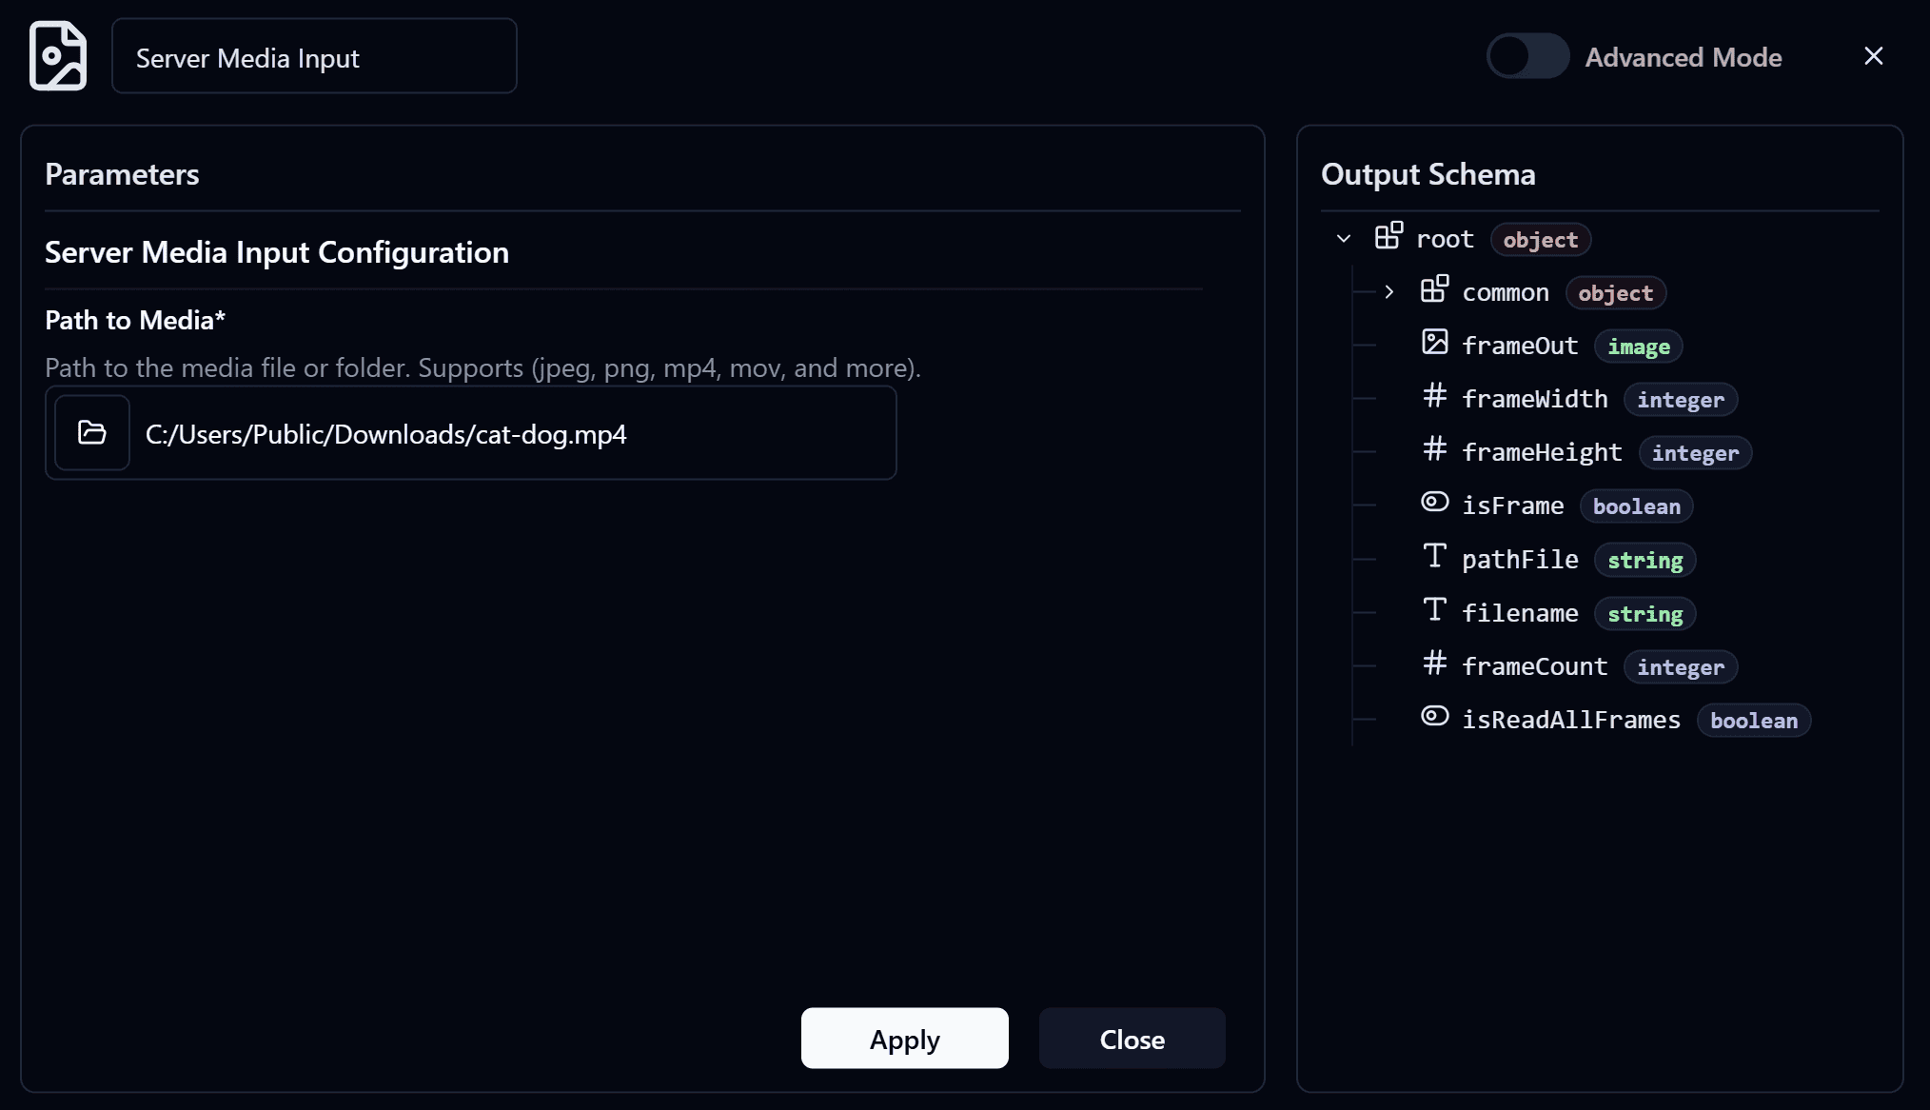Image resolution: width=1930 pixels, height=1110 pixels.
Task: Open the folder browse icon for media path
Action: click(92, 433)
